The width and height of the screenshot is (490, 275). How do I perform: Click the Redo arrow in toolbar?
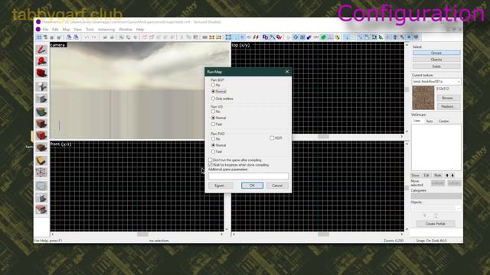pyautogui.click(x=93, y=37)
